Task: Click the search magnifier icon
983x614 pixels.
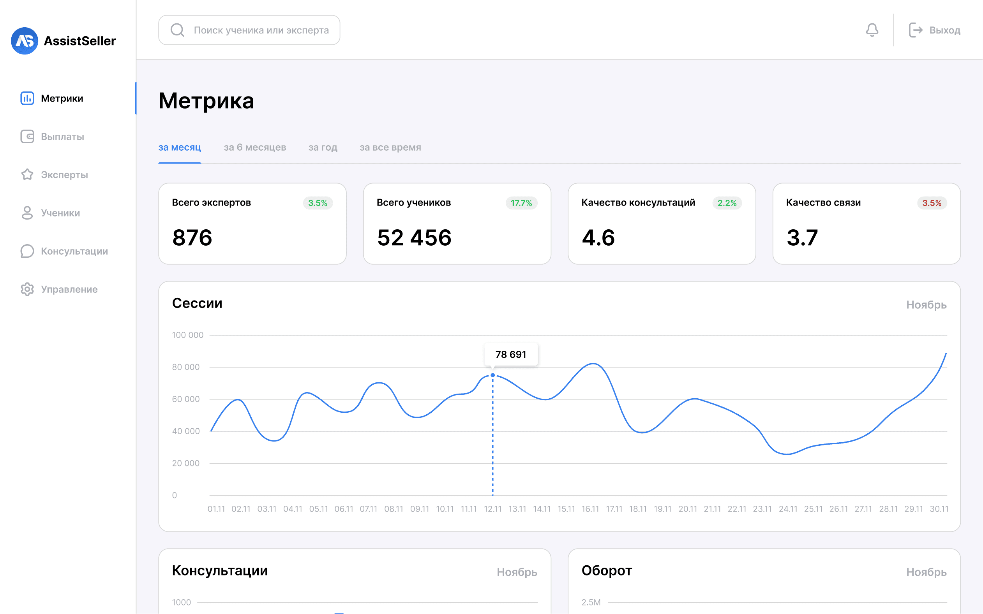Action: [x=178, y=30]
